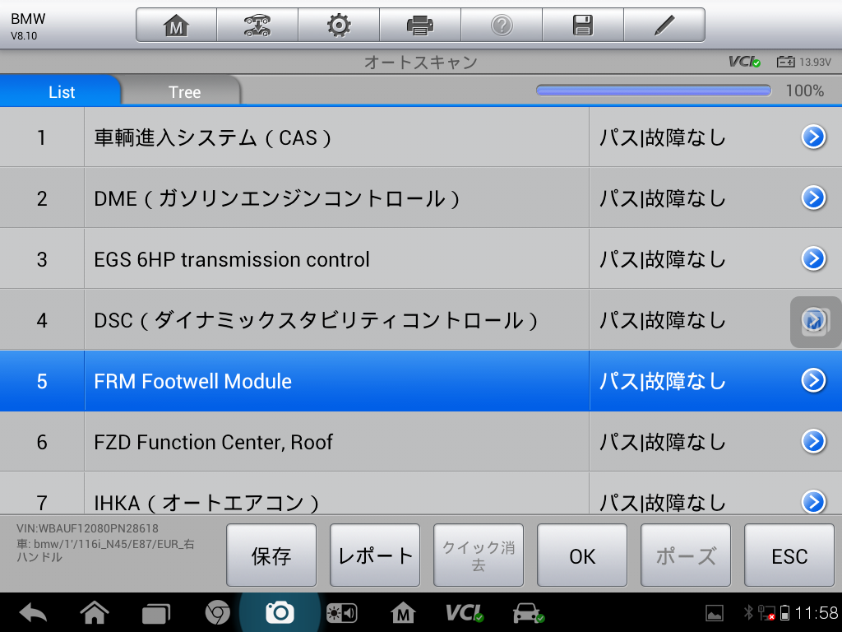Open details arrow for EGS 6HP row

813,258
